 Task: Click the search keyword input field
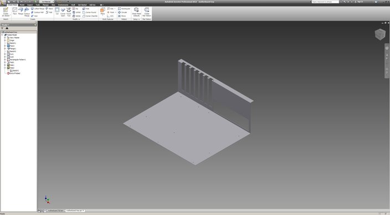tap(325, 2)
